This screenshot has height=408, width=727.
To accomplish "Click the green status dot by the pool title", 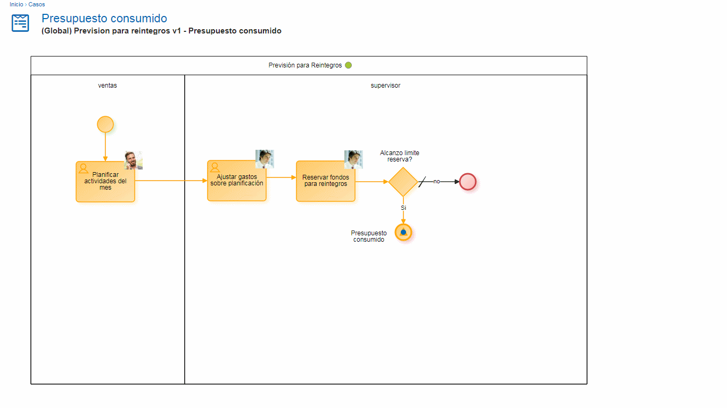I will 349,65.
